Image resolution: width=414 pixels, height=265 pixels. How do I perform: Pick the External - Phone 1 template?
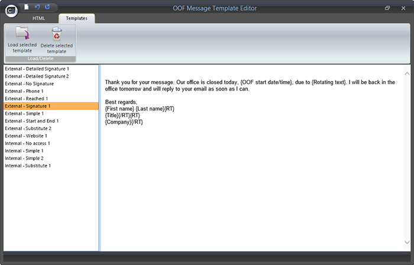(51, 91)
